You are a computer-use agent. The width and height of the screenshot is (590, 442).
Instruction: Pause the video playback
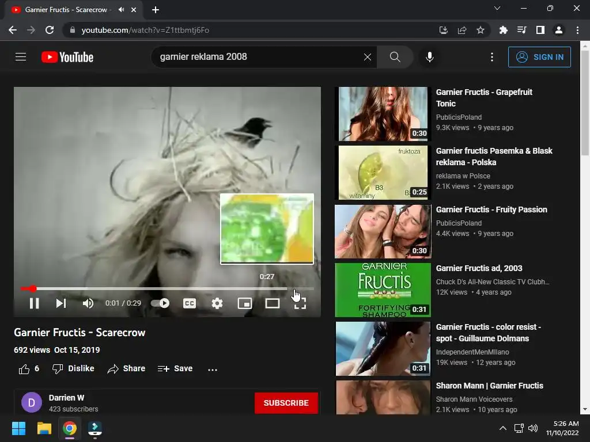(34, 303)
